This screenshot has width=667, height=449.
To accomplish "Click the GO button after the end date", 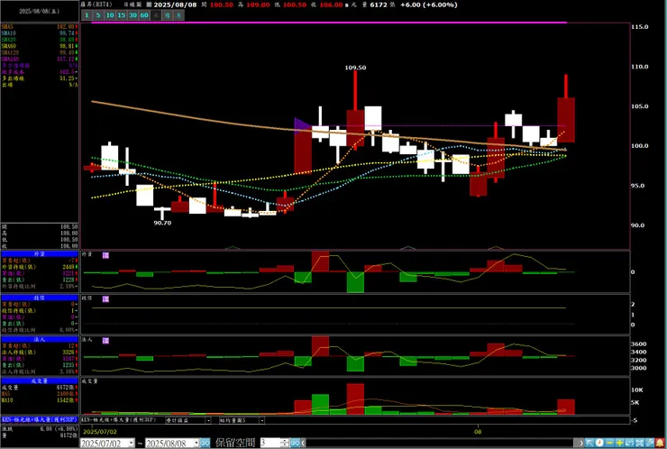I will [205, 443].
